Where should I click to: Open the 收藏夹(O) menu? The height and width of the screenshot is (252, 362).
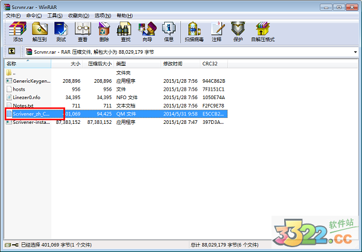click(x=78, y=16)
